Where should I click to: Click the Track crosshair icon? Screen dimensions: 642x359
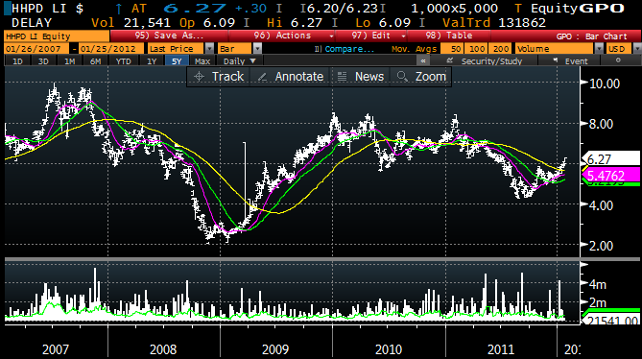199,77
